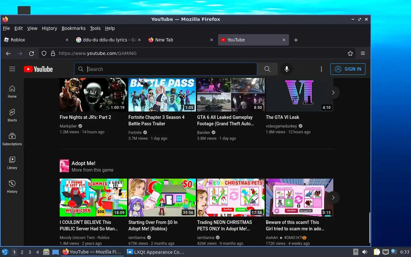Click the search magnifier button
This screenshot has height=257, width=411.
[267, 69]
